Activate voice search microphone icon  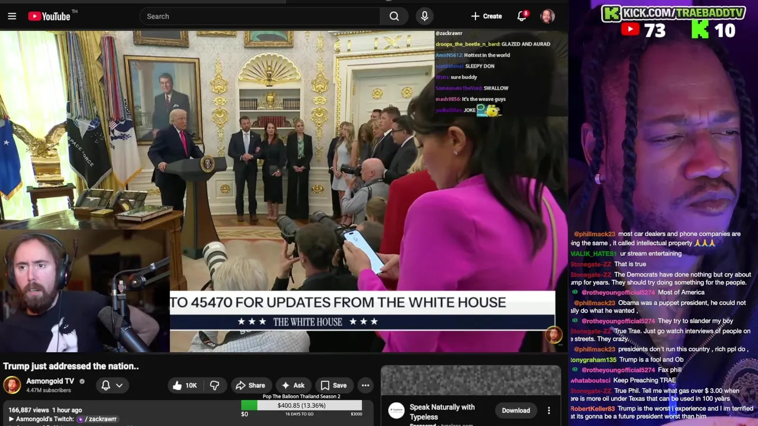pyautogui.click(x=425, y=16)
